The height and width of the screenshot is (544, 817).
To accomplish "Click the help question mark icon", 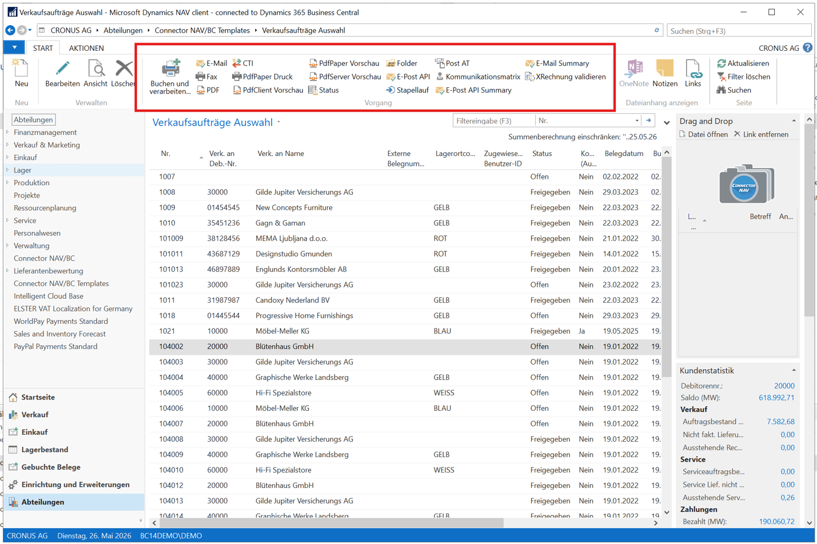I will pyautogui.click(x=807, y=48).
